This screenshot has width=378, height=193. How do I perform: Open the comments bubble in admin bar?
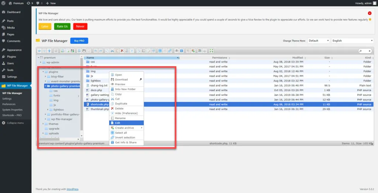coord(39,3)
